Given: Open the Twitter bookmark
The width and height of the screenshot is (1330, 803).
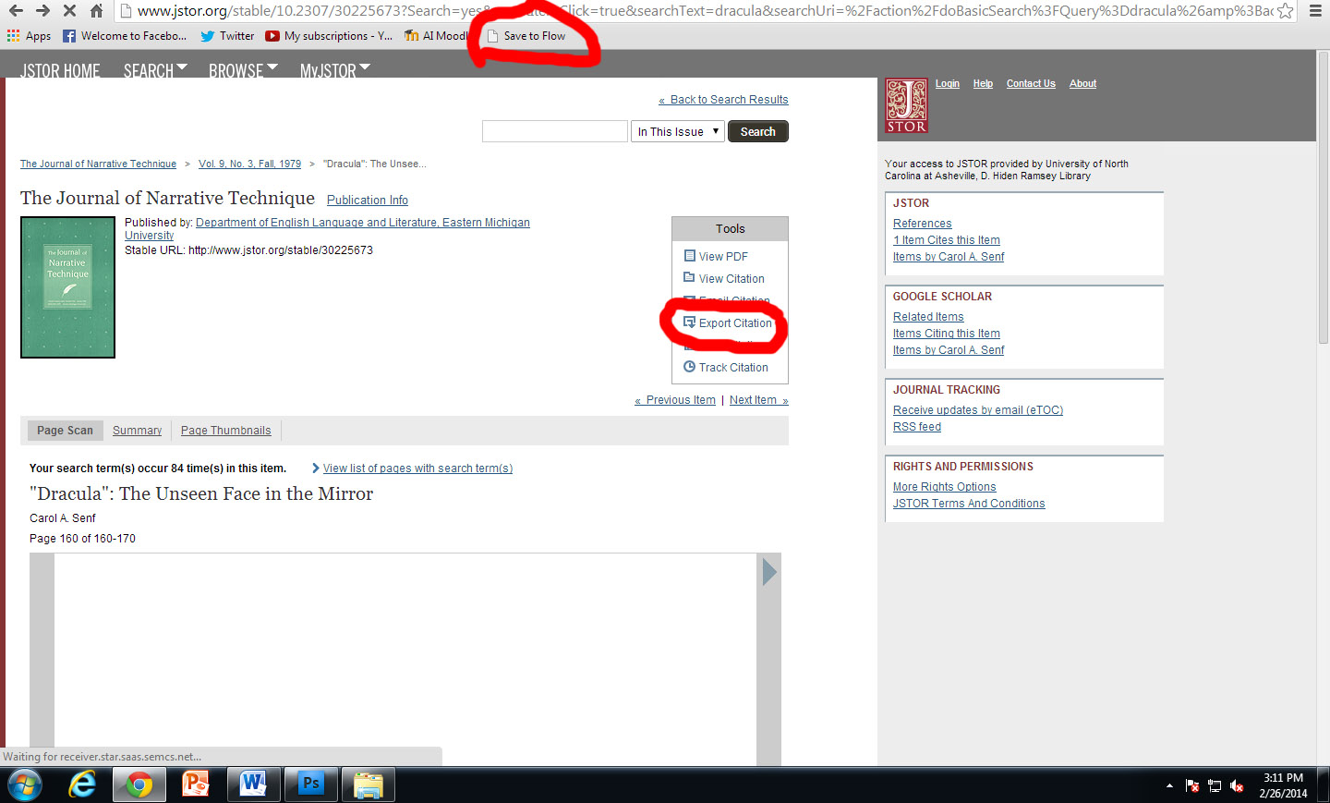Looking at the screenshot, I should click(x=227, y=36).
